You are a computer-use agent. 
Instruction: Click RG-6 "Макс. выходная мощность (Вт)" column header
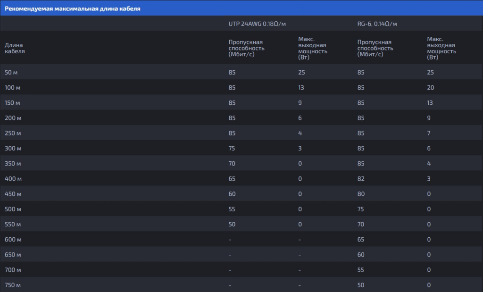(441, 48)
